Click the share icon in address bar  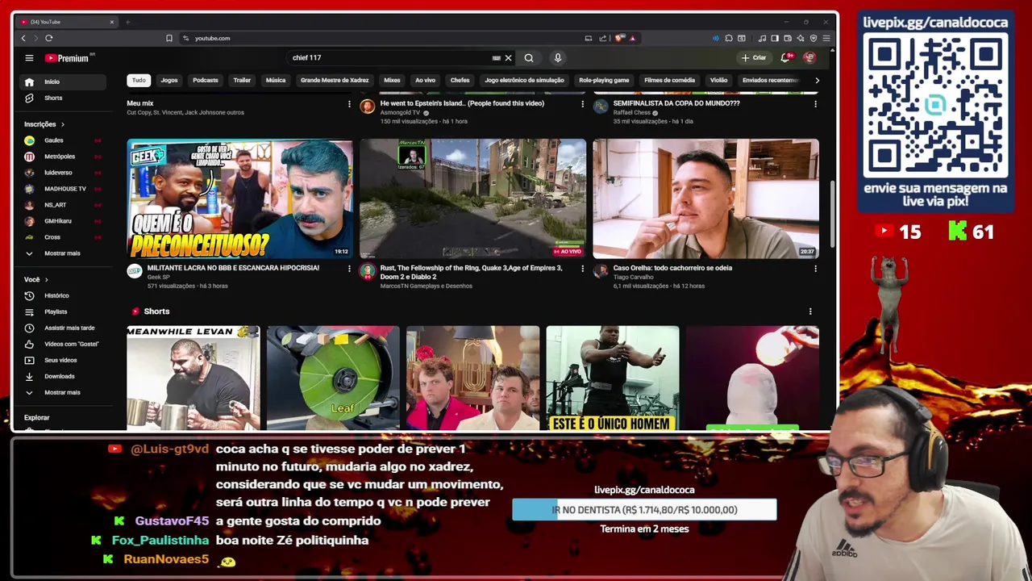tap(602, 38)
